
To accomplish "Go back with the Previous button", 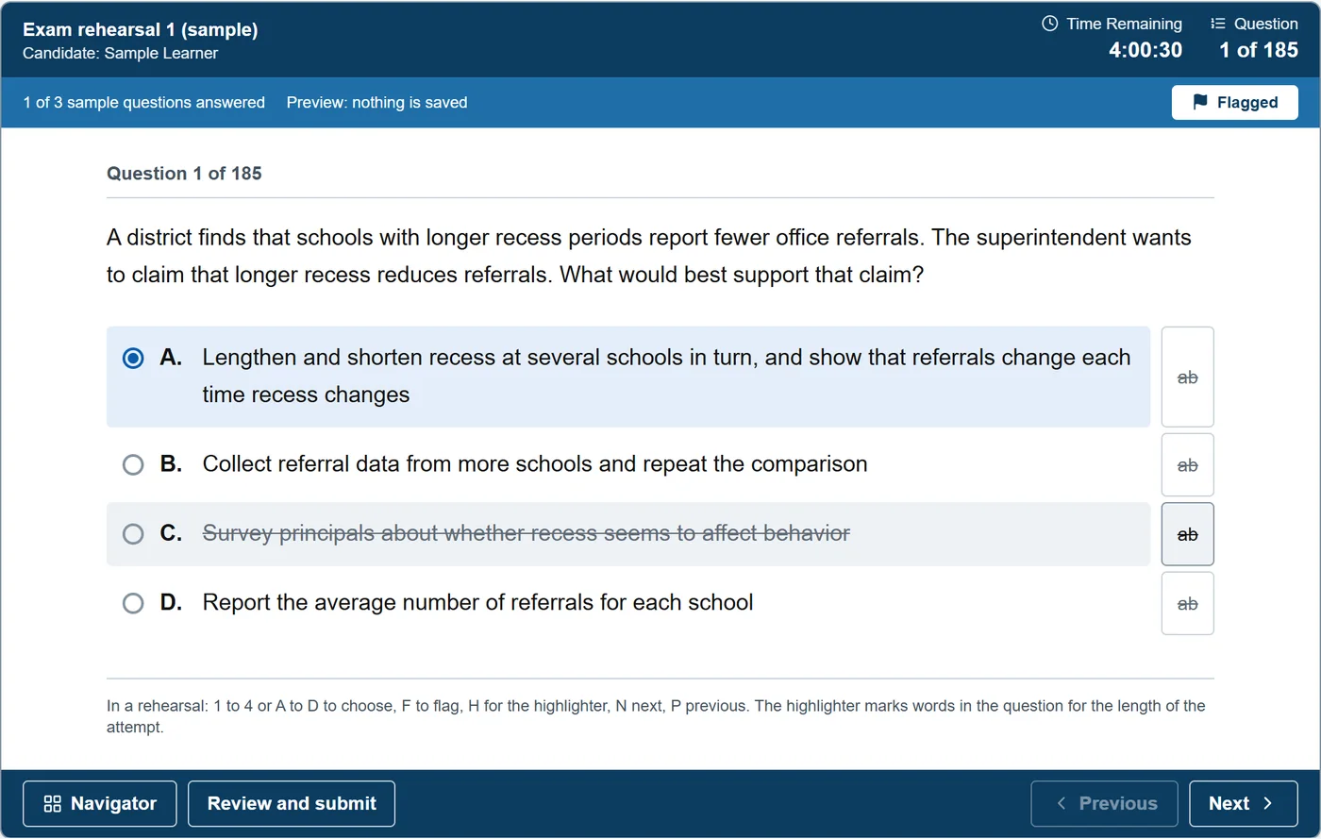I will [1104, 803].
